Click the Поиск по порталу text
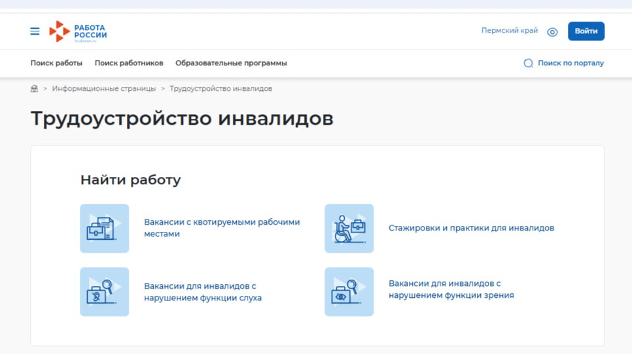 click(x=571, y=63)
